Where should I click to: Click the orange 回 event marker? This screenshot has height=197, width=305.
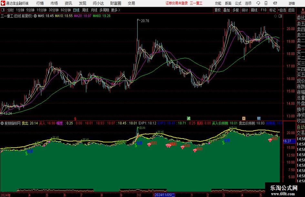coord(244,118)
